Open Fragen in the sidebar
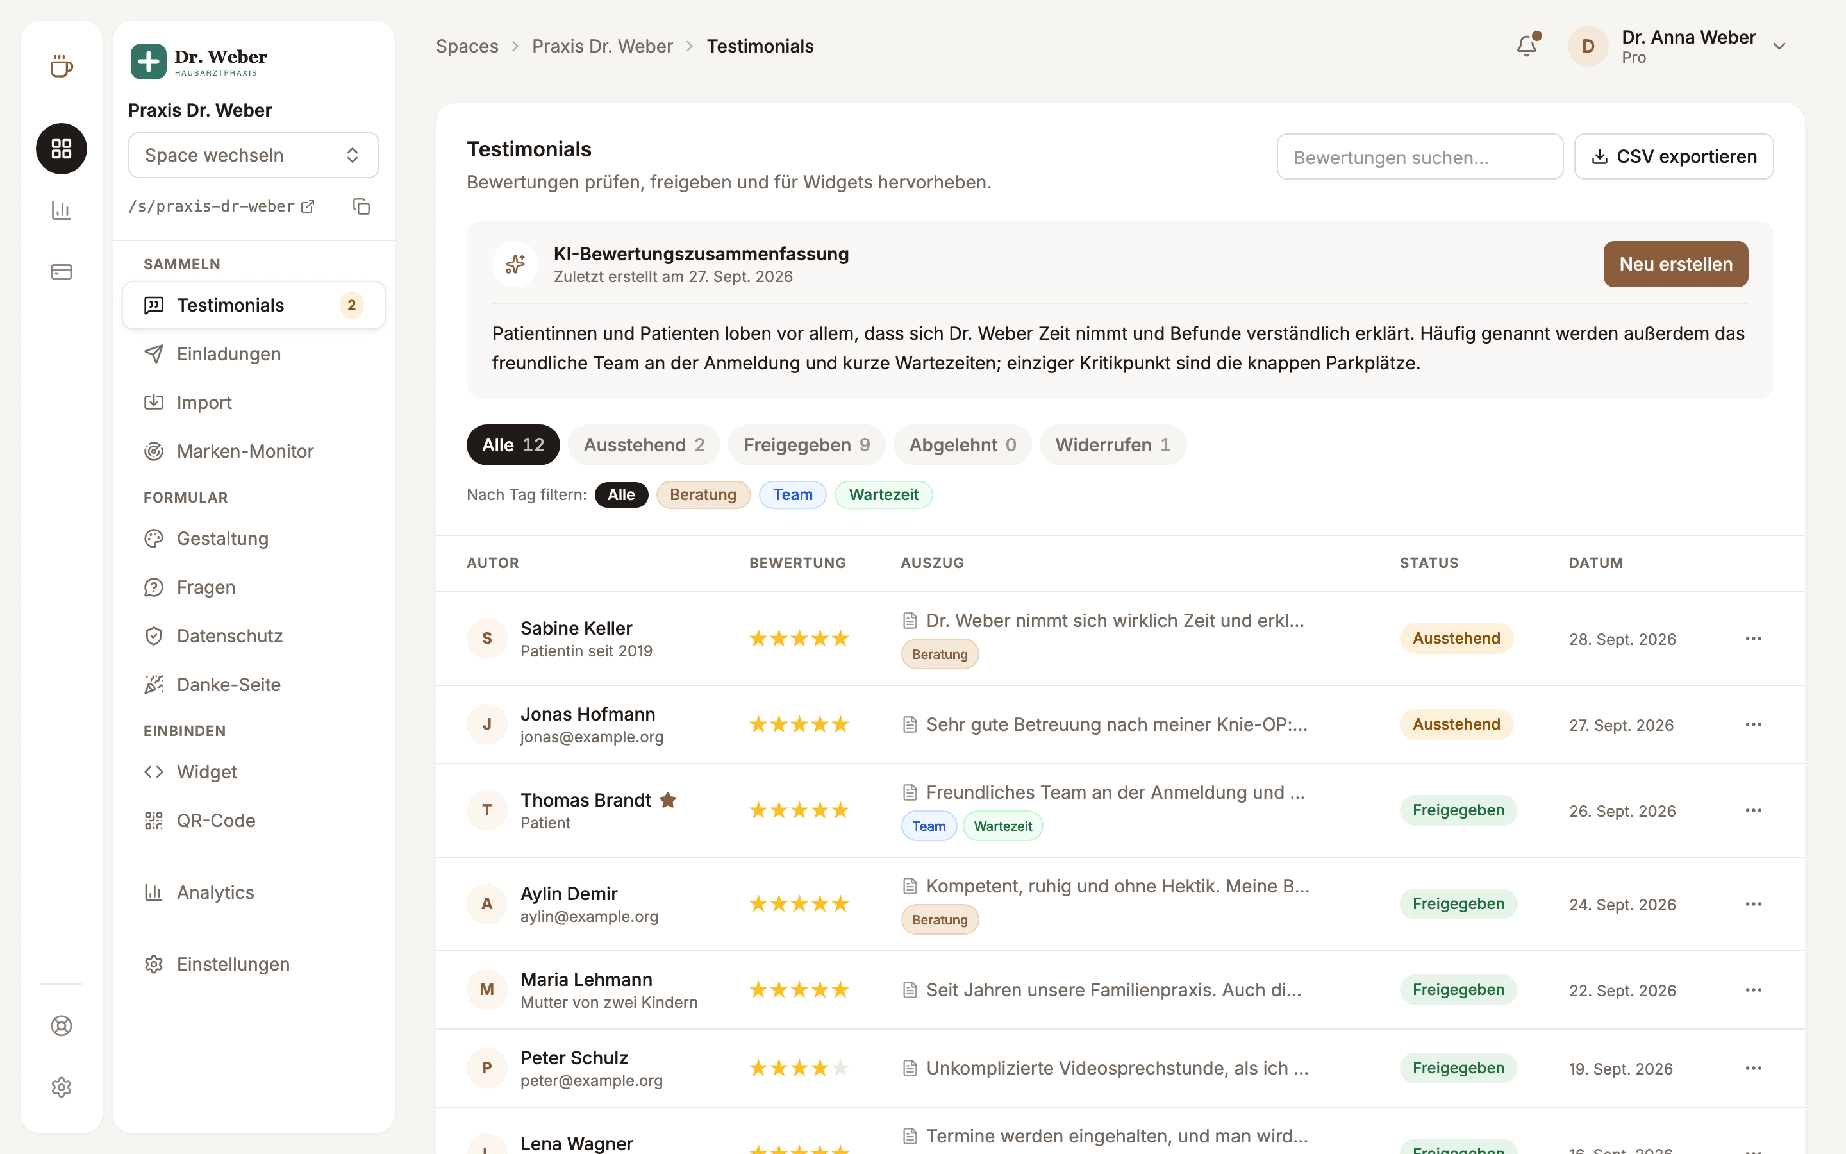 [253, 587]
